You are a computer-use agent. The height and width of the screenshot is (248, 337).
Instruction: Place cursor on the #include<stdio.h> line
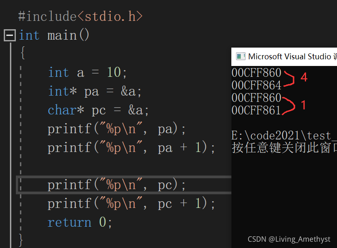pos(80,17)
